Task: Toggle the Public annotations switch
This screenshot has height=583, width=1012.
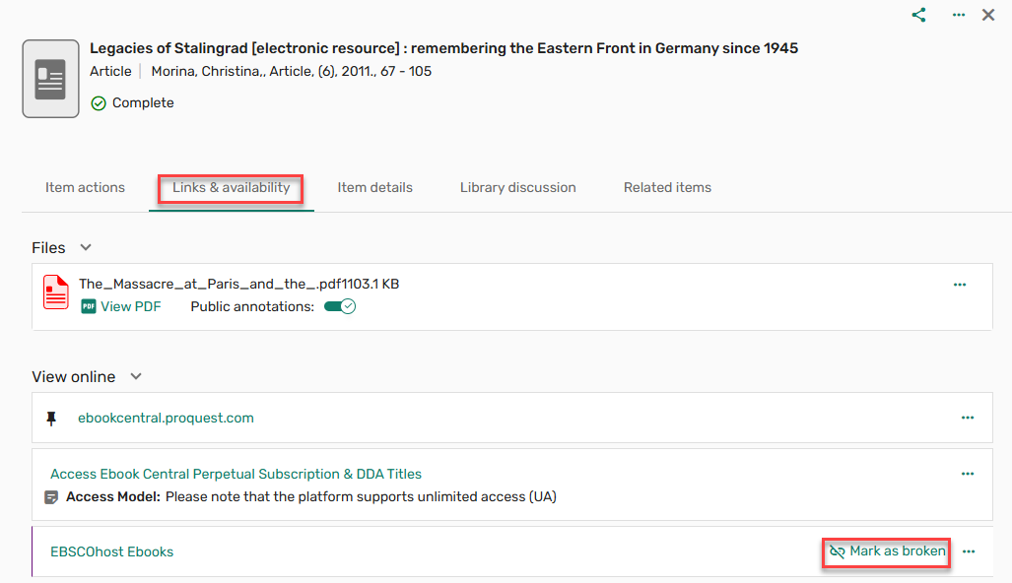Action: coord(340,306)
